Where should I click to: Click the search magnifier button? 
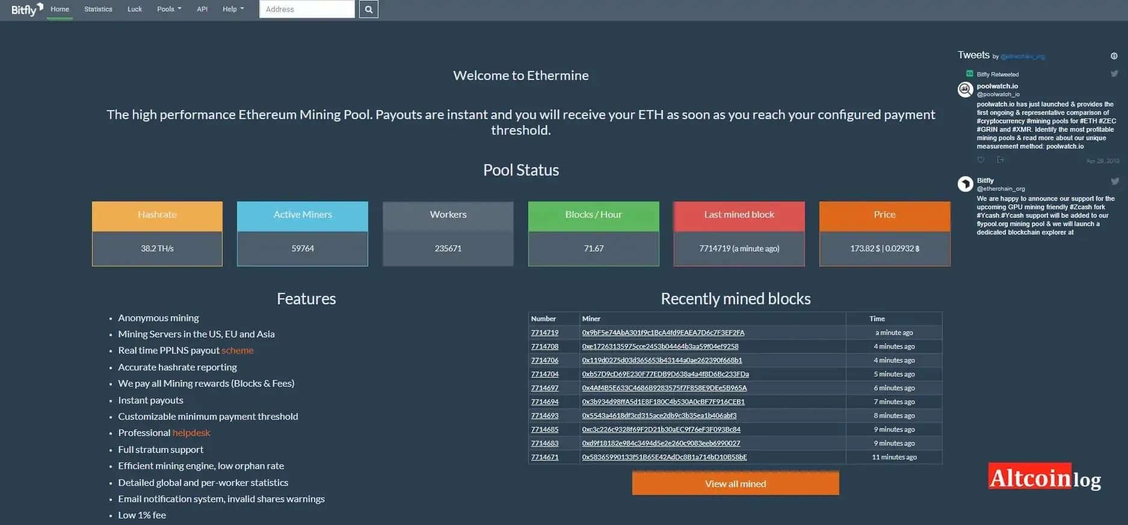(x=369, y=10)
